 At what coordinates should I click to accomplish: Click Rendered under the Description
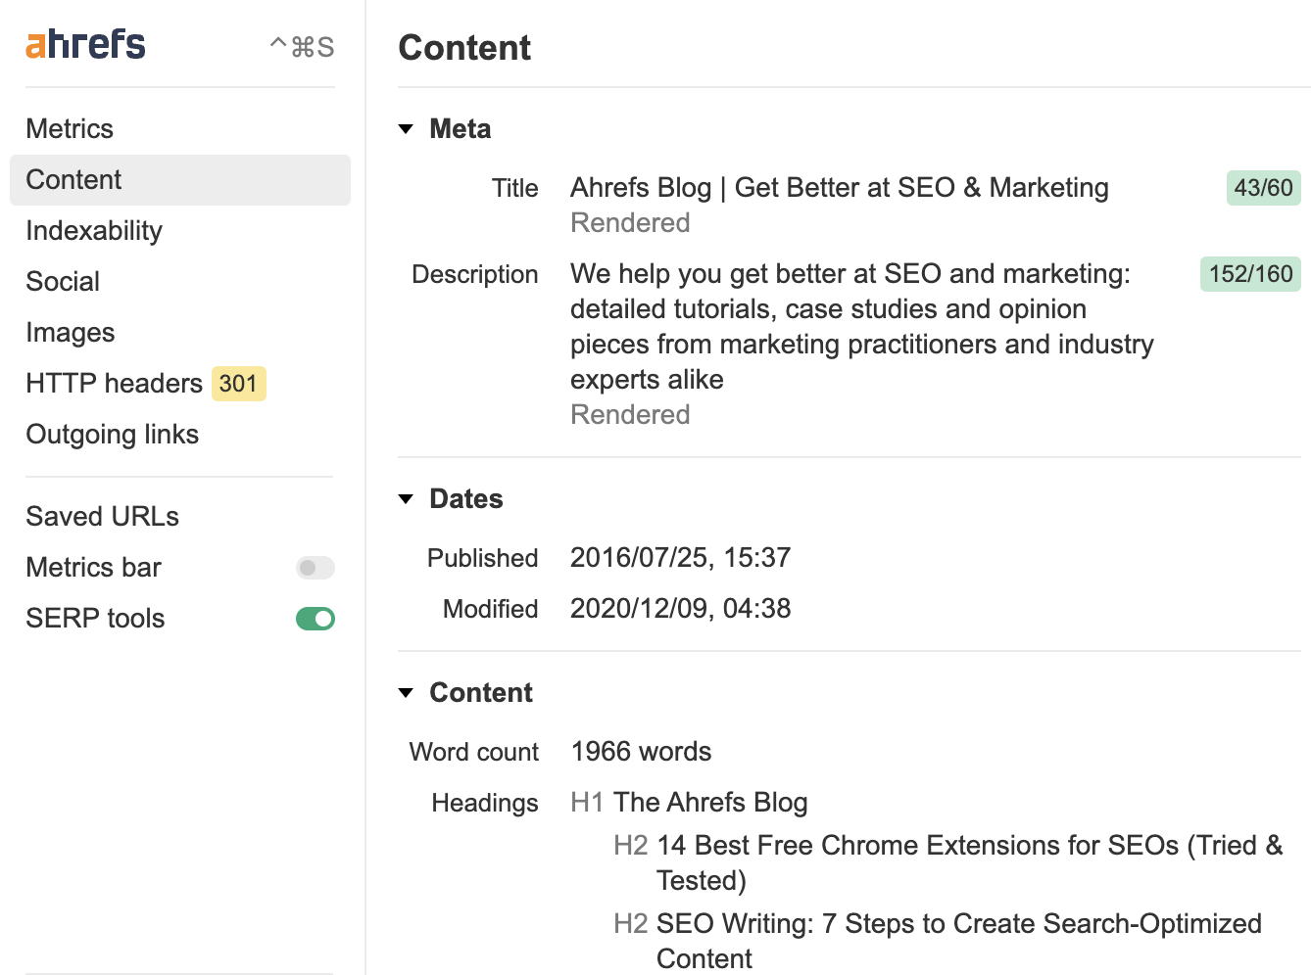point(630,414)
